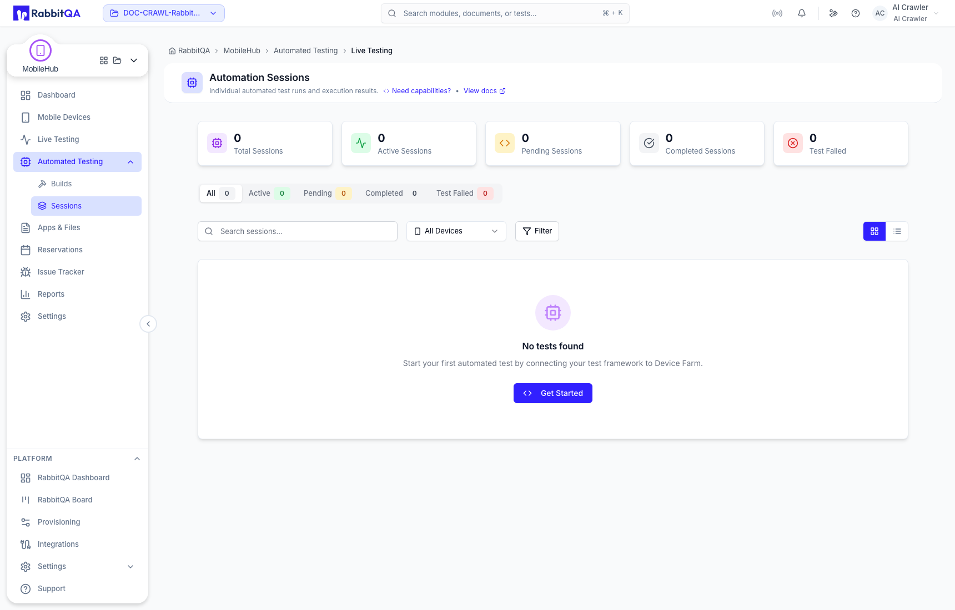
Task: Click Active Sessions pulse icon
Action: point(361,143)
